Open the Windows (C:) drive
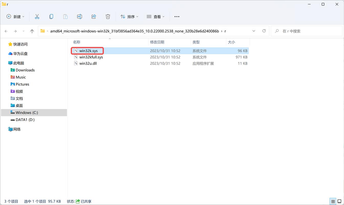Screen dimensions: 344x205 (x=27, y=112)
